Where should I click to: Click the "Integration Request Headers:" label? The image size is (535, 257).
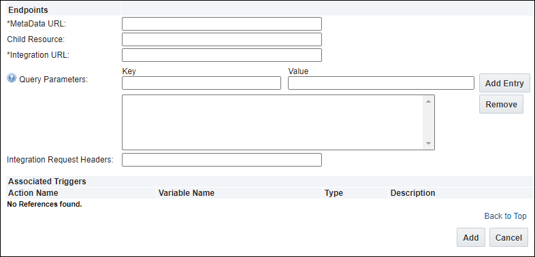coord(60,160)
